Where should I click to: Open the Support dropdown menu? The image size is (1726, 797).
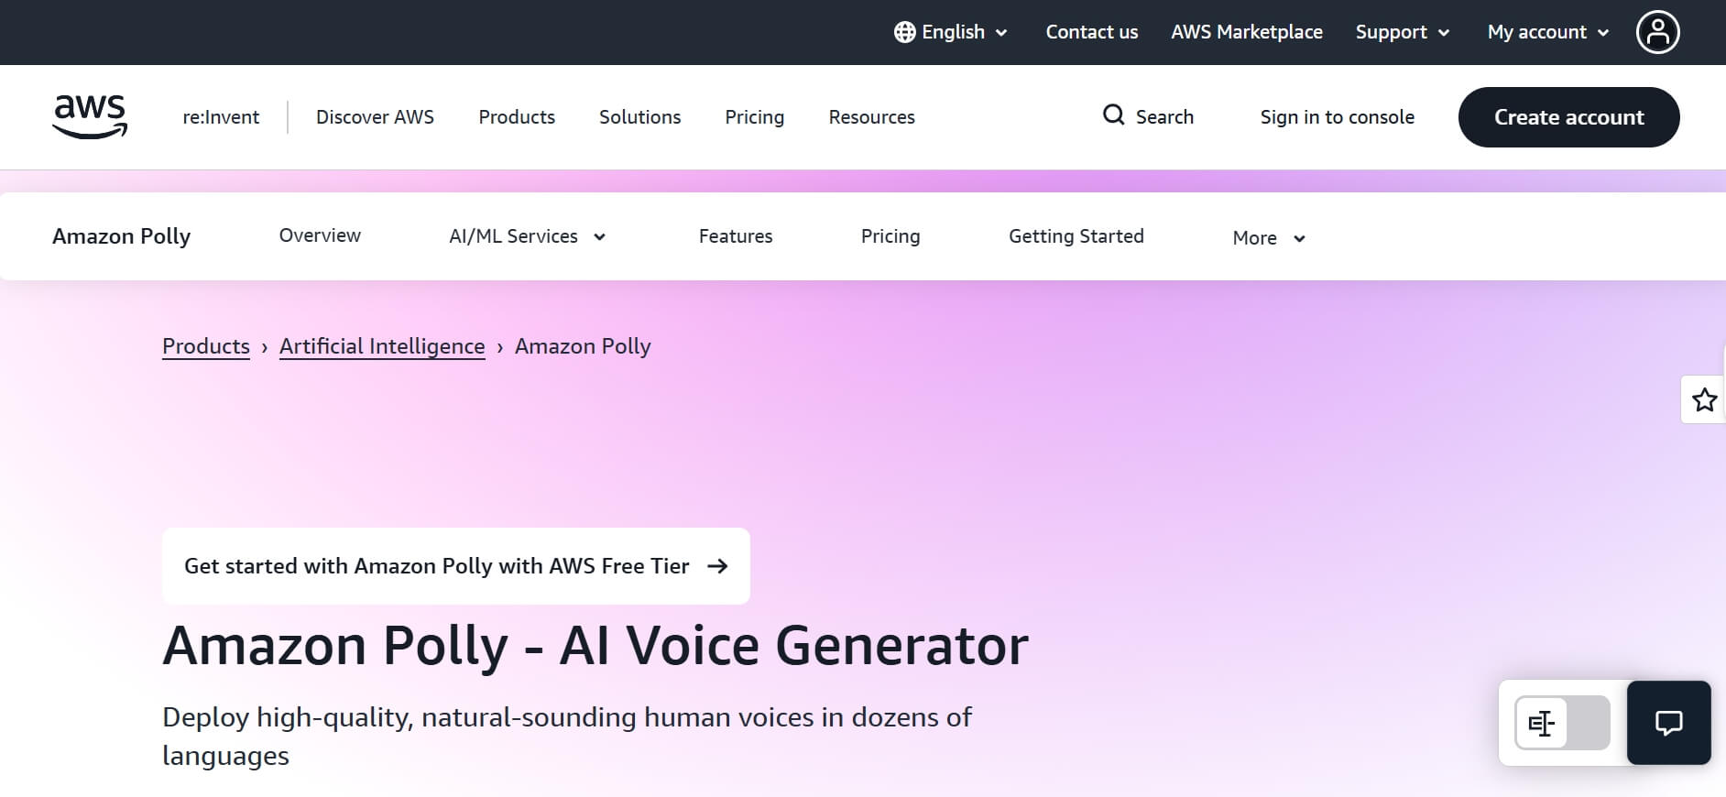[x=1402, y=32]
